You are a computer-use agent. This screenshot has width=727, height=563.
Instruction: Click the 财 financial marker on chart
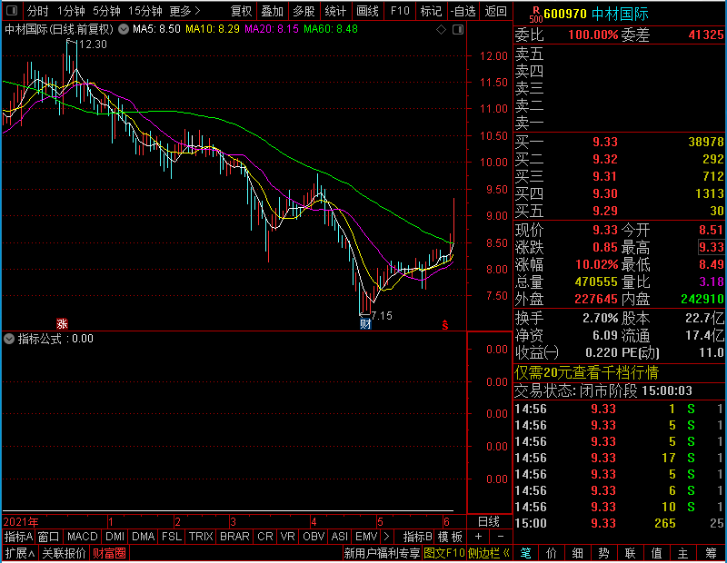point(365,323)
